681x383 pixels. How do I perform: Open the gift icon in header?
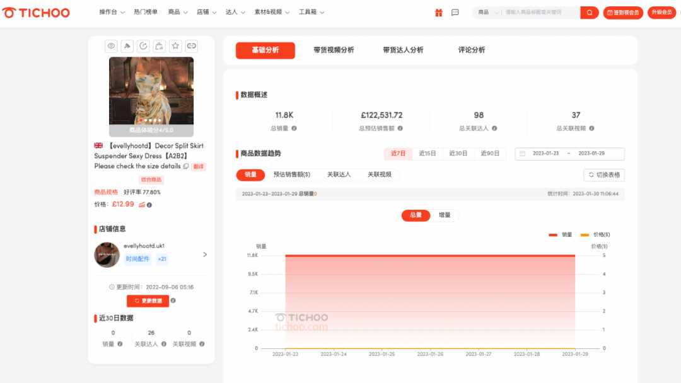[x=439, y=13]
